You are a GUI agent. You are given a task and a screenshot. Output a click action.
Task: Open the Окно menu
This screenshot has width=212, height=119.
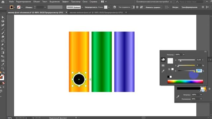(85, 2)
